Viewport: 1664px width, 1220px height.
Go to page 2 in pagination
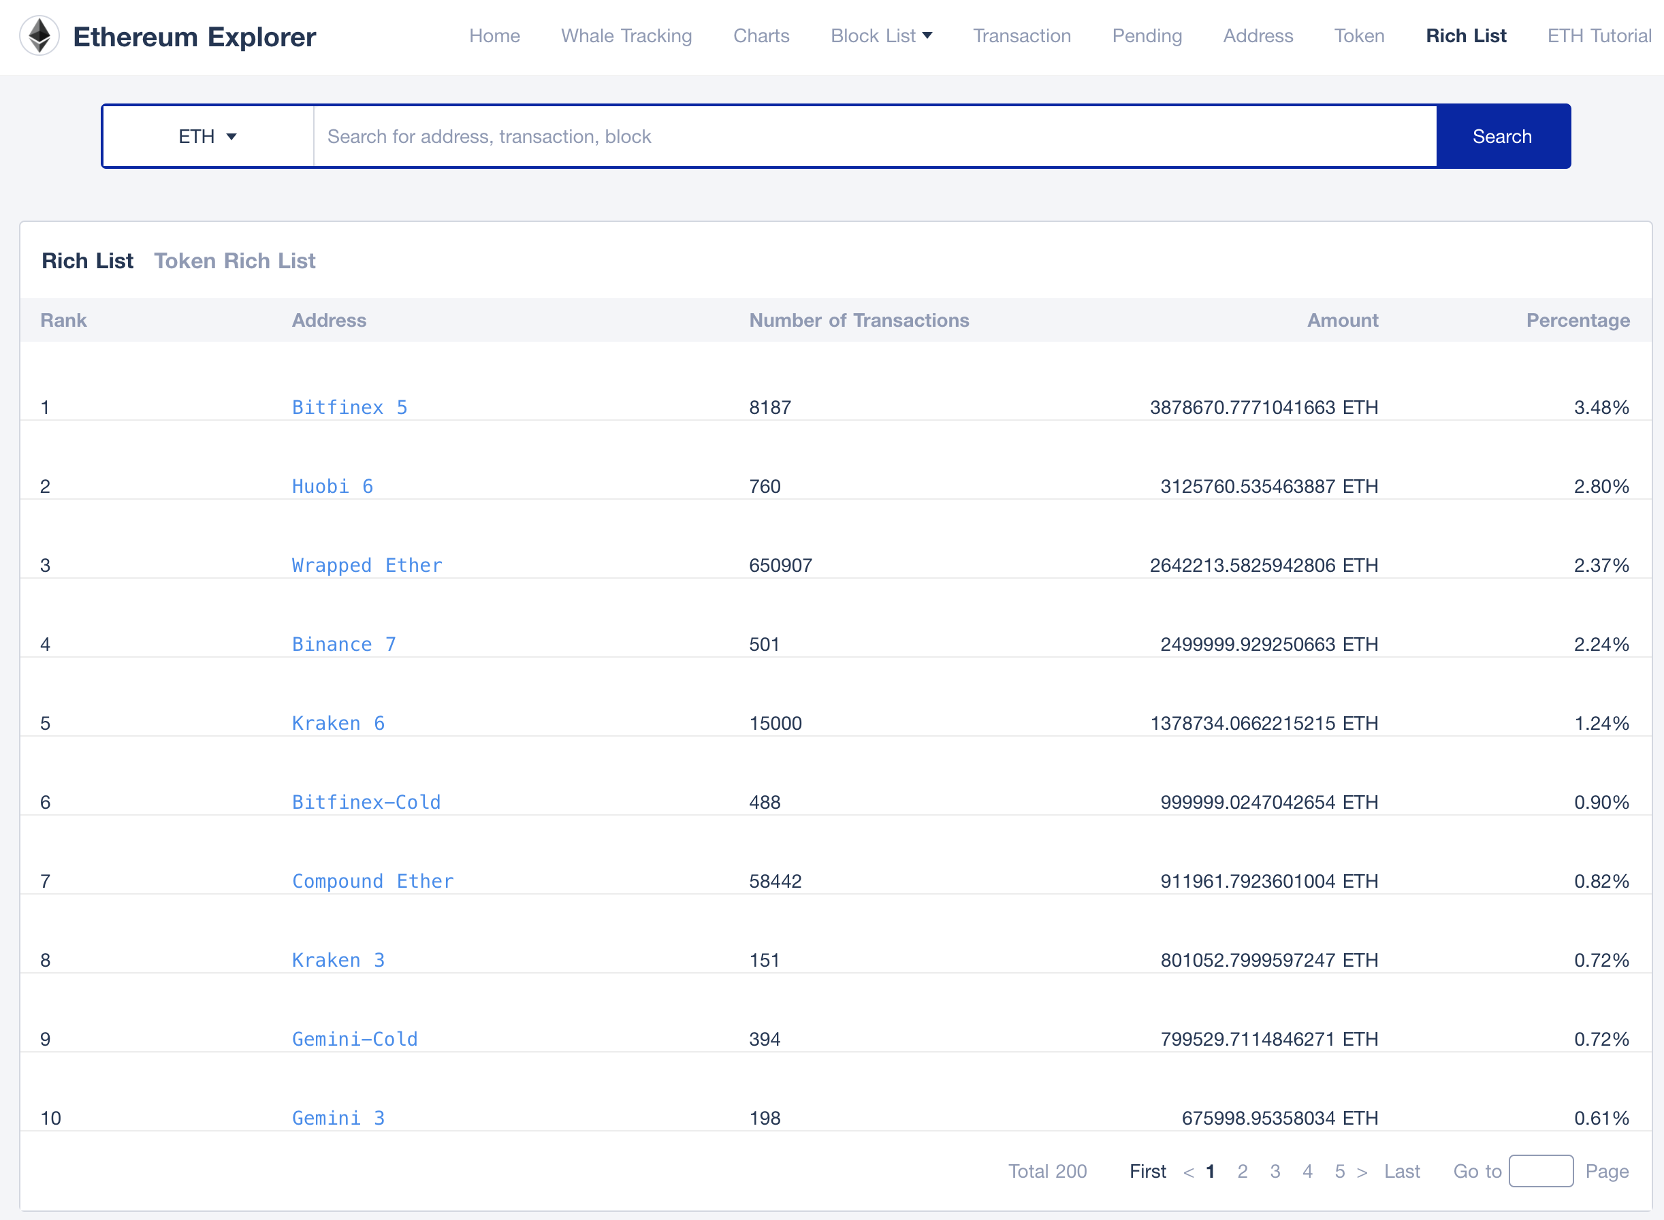pyautogui.click(x=1243, y=1171)
